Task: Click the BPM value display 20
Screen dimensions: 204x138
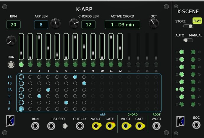Action: 13,25
